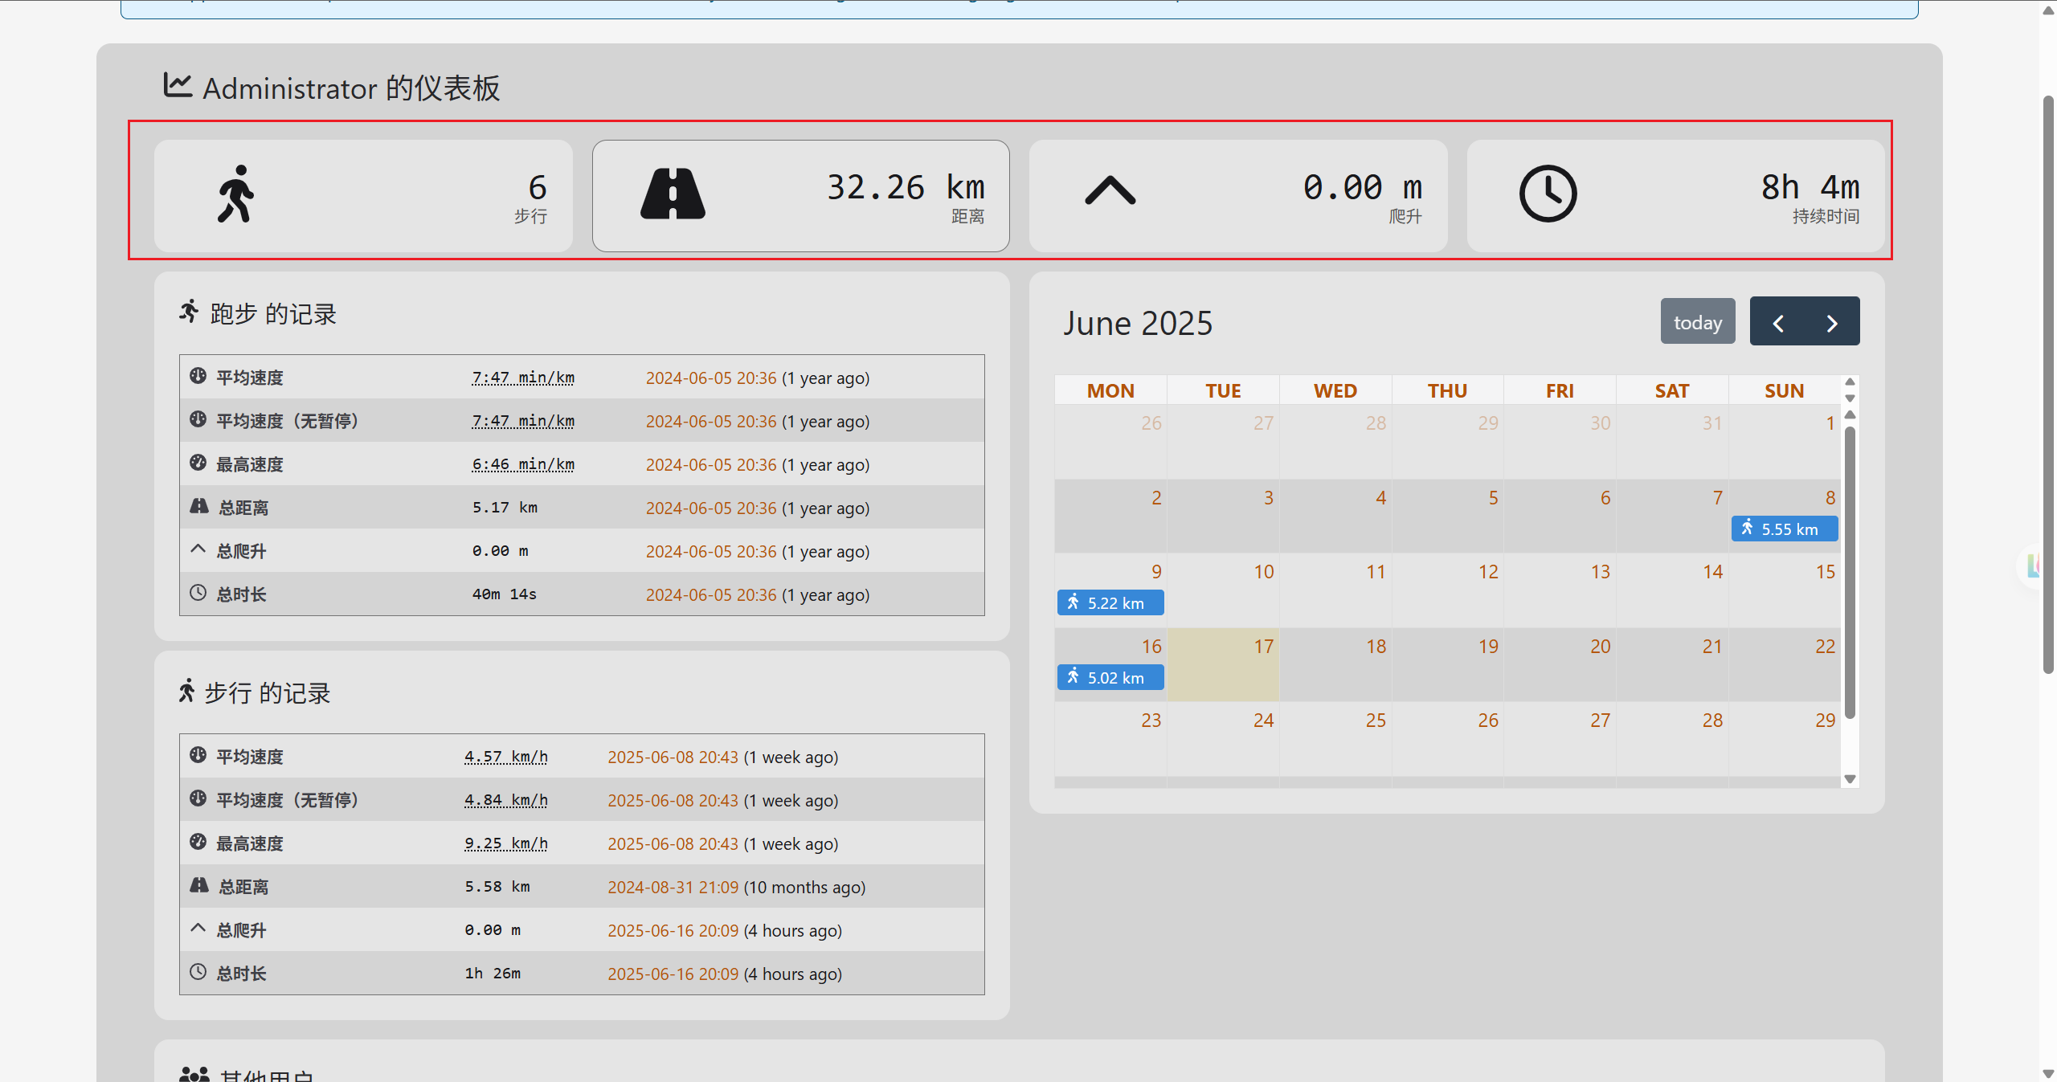This screenshot has width=2057, height=1082.
Task: Click the dashboard chart icon beside Administrator title
Action: point(178,85)
